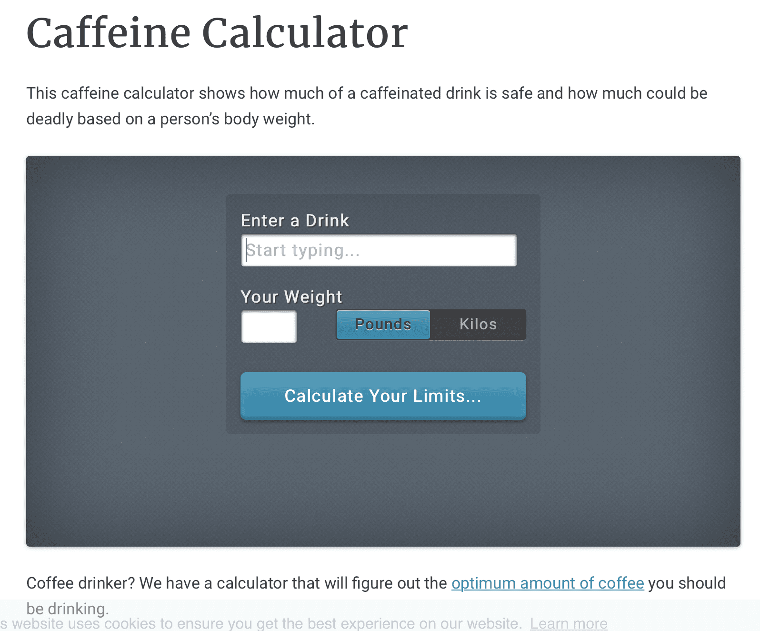
Task: Click the "This caffeine calculator shows" intro line
Action: click(x=136, y=93)
